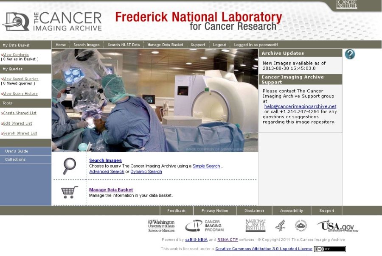Screen dimensions: 382x256
Task: Open the Privacy Notice footer button
Action: point(215,211)
